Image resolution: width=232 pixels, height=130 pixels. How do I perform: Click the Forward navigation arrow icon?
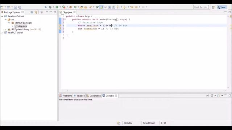[x=143, y=7]
